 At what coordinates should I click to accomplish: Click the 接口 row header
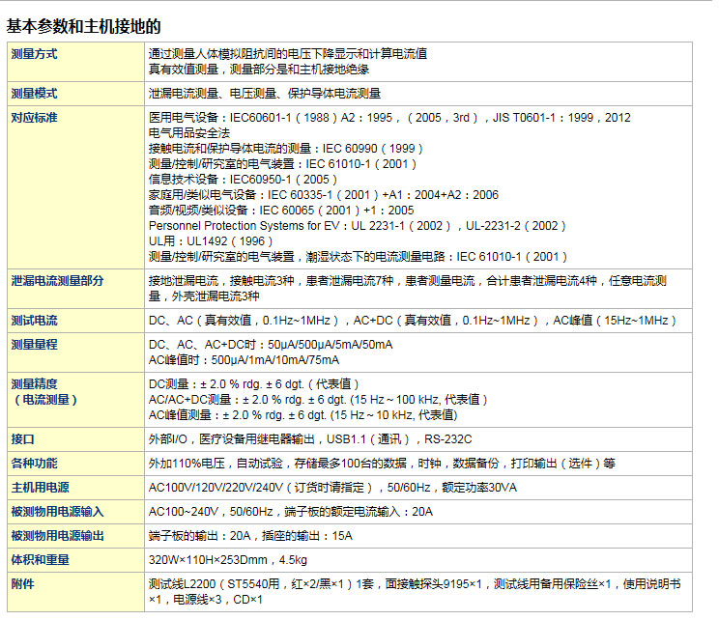click(22, 438)
